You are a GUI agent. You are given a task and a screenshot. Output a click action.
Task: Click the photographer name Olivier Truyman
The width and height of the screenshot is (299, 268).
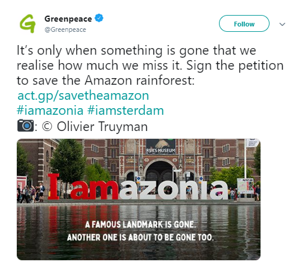click(x=102, y=127)
